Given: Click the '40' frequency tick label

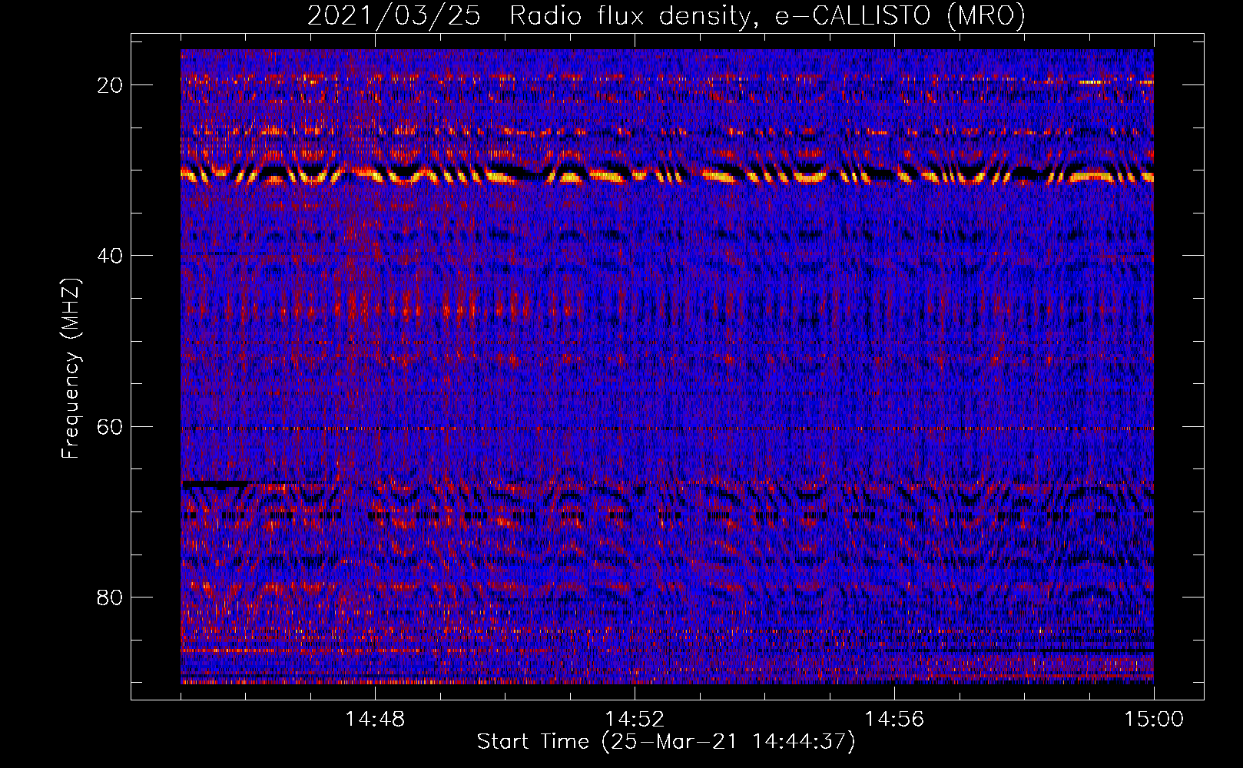Looking at the screenshot, I should point(111,256).
